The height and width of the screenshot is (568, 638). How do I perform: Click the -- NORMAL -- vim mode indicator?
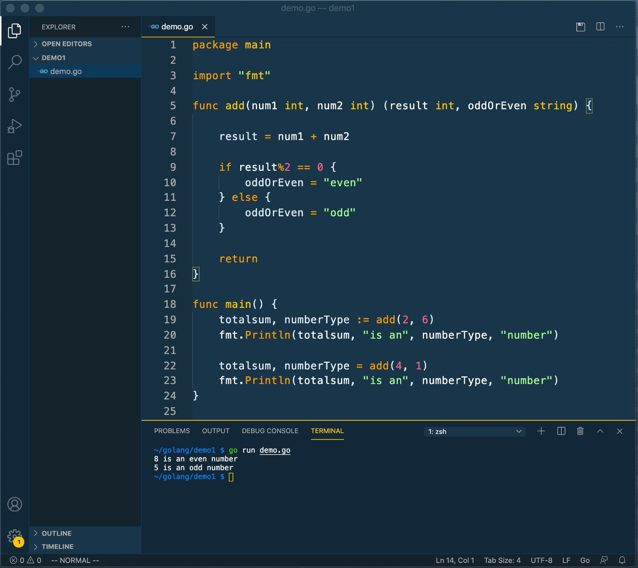click(x=75, y=560)
